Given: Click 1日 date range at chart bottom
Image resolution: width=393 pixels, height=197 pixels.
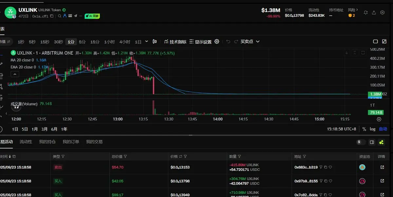Looking at the screenshot, I should coord(15,129).
